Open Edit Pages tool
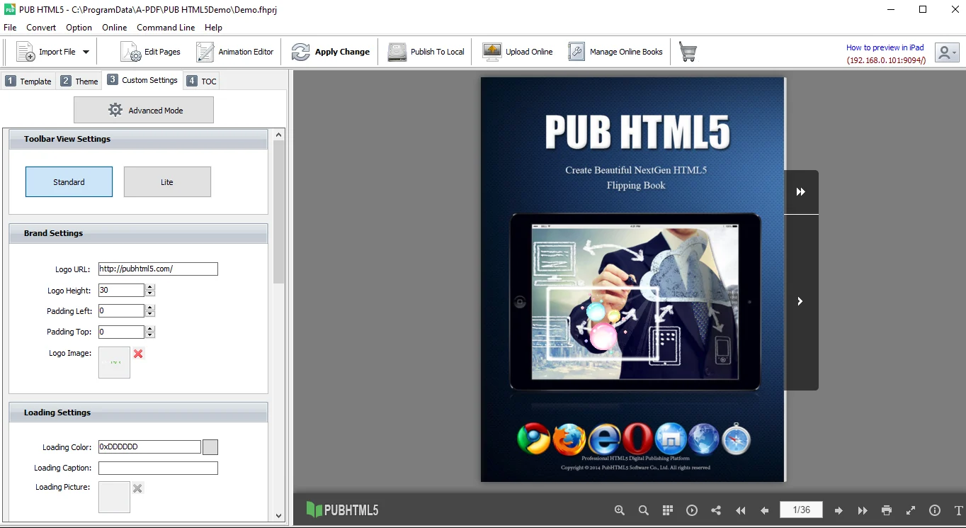 coord(150,52)
